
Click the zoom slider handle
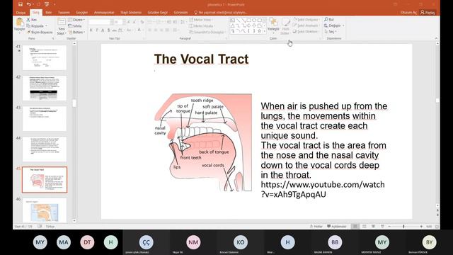403,227
